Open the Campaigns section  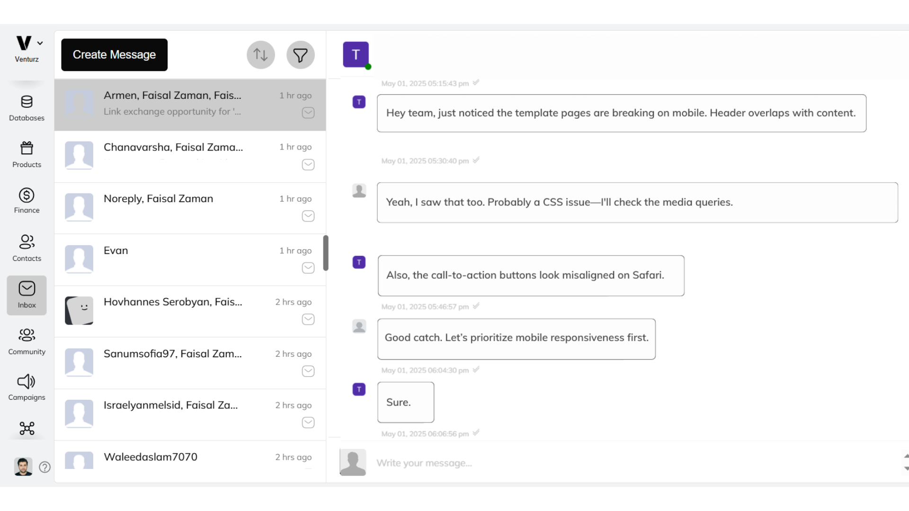coord(27,386)
